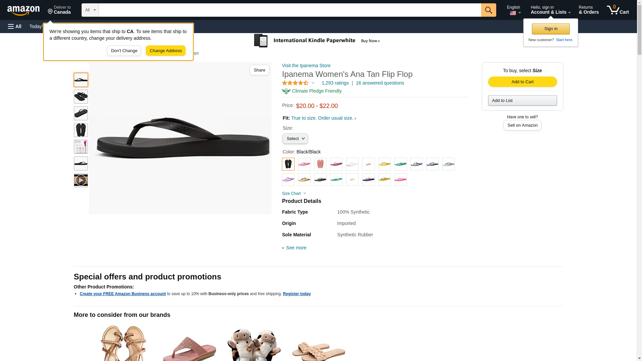Screen dimensions: 642x361
Task: Open Returns & Orders
Action: (x=588, y=10)
